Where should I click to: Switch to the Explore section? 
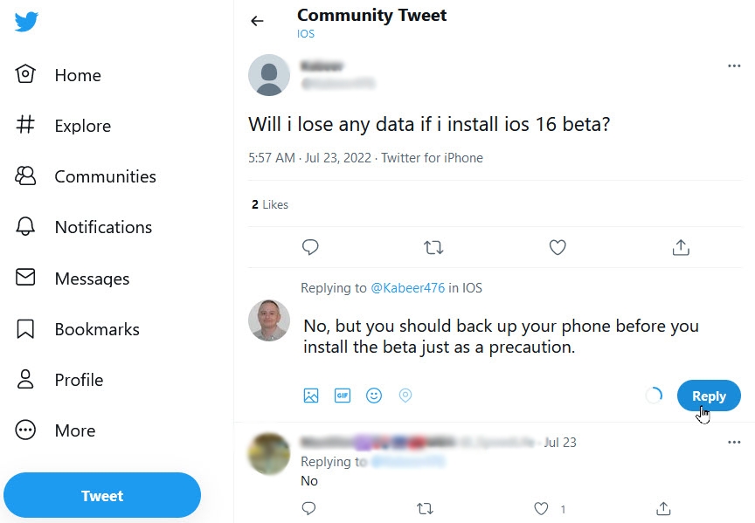82,126
